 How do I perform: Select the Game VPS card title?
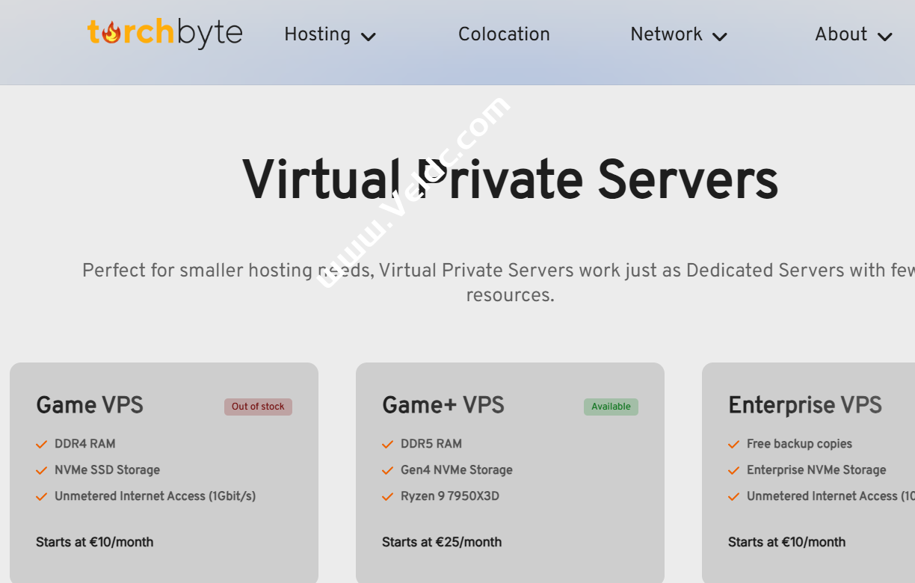(90, 405)
